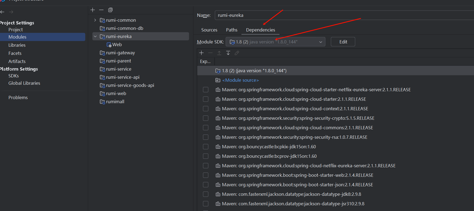Image resolution: width=474 pixels, height=211 pixels.
Task: Click the forward navigation arrow
Action: [11, 12]
